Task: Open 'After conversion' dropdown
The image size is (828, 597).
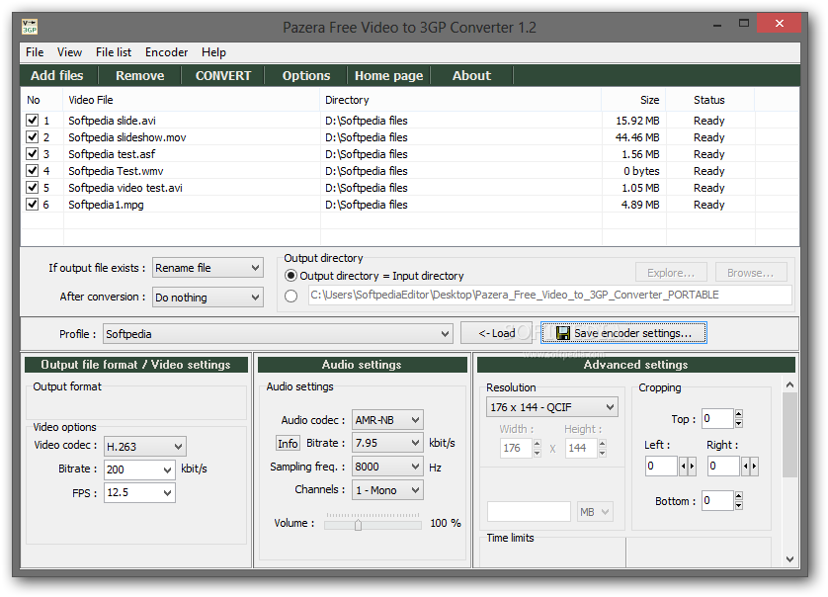Action: pyautogui.click(x=208, y=297)
